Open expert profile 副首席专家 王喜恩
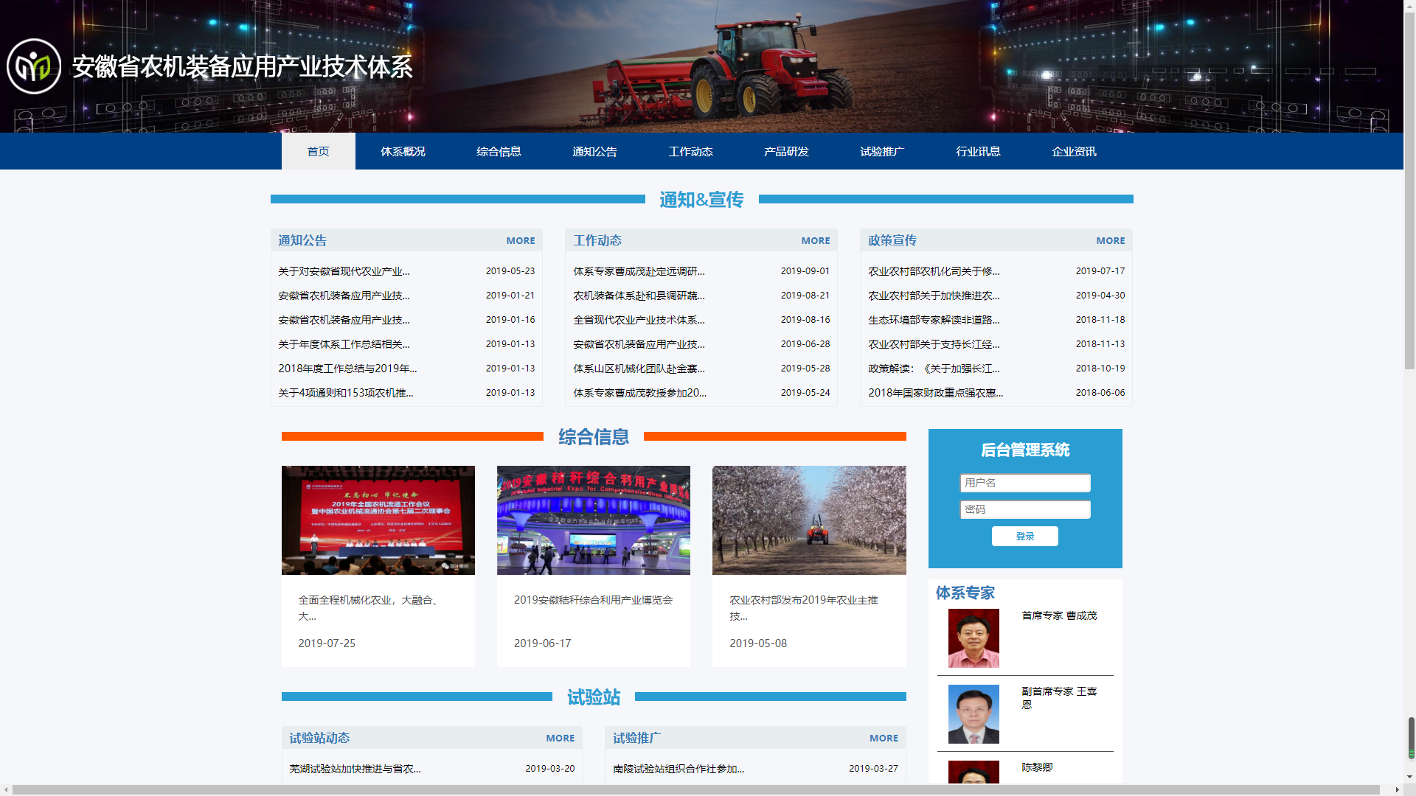The width and height of the screenshot is (1416, 796). [1059, 698]
